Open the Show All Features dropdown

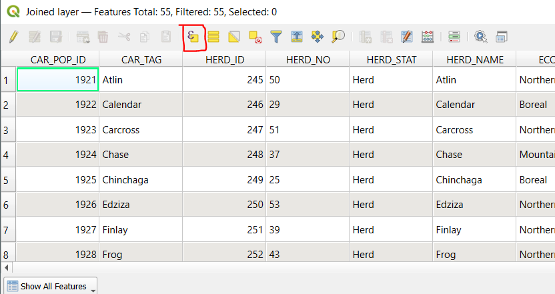(51, 286)
